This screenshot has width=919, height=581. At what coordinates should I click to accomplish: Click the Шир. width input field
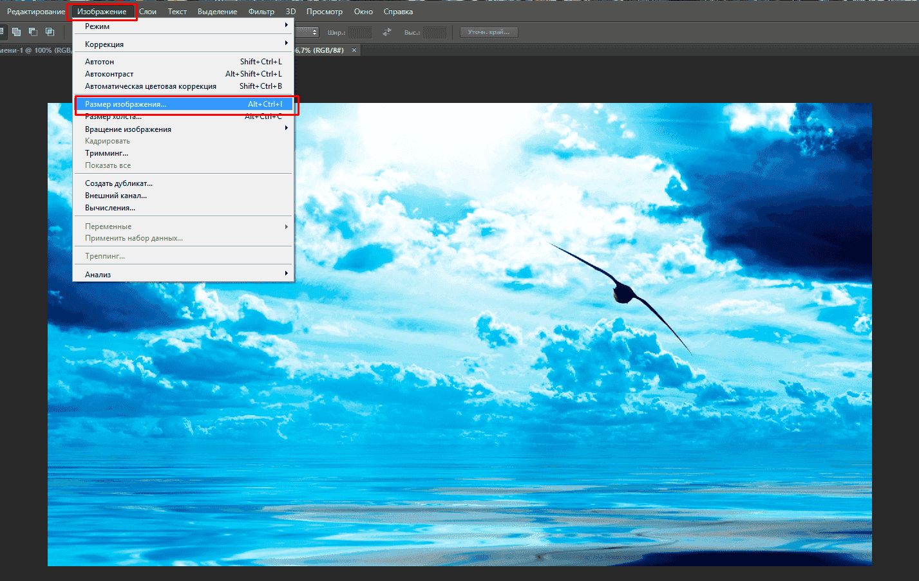pyautogui.click(x=360, y=32)
